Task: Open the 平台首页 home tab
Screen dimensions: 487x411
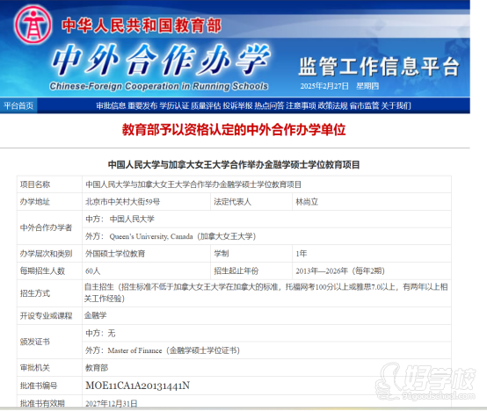Action: (18, 105)
